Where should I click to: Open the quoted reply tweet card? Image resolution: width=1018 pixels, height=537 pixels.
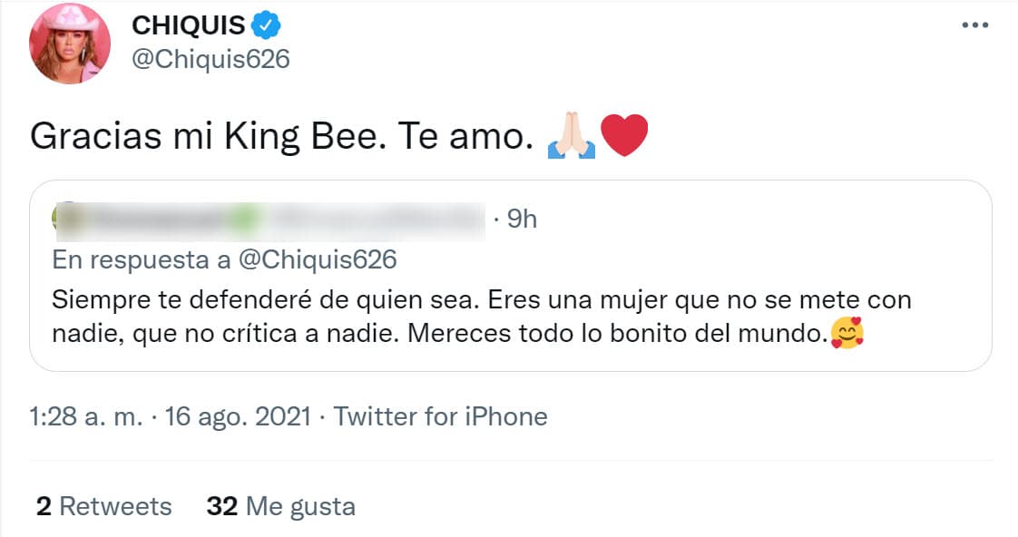point(508,277)
